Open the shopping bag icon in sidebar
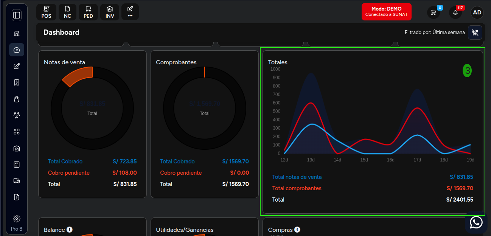 pyautogui.click(x=17, y=99)
